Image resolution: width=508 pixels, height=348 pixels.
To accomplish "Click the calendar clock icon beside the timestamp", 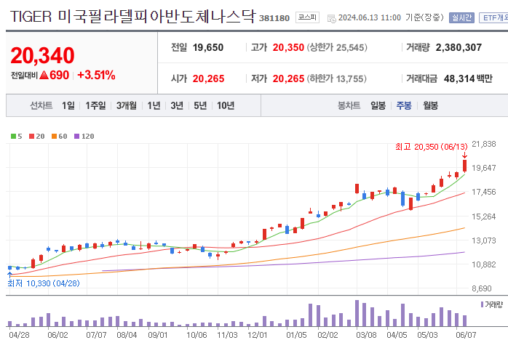I will tap(332, 18).
